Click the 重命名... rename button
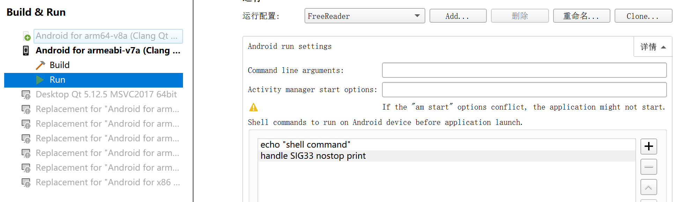Image resolution: width=675 pixels, height=202 pixels. click(x=581, y=16)
